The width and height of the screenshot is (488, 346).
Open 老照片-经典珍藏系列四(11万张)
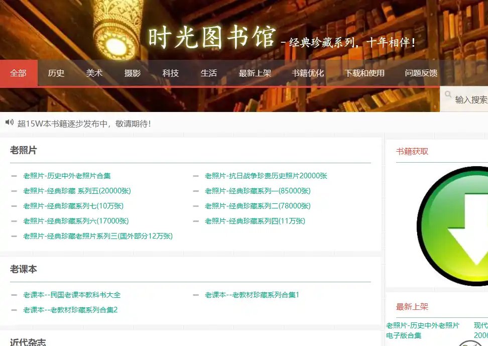click(255, 221)
